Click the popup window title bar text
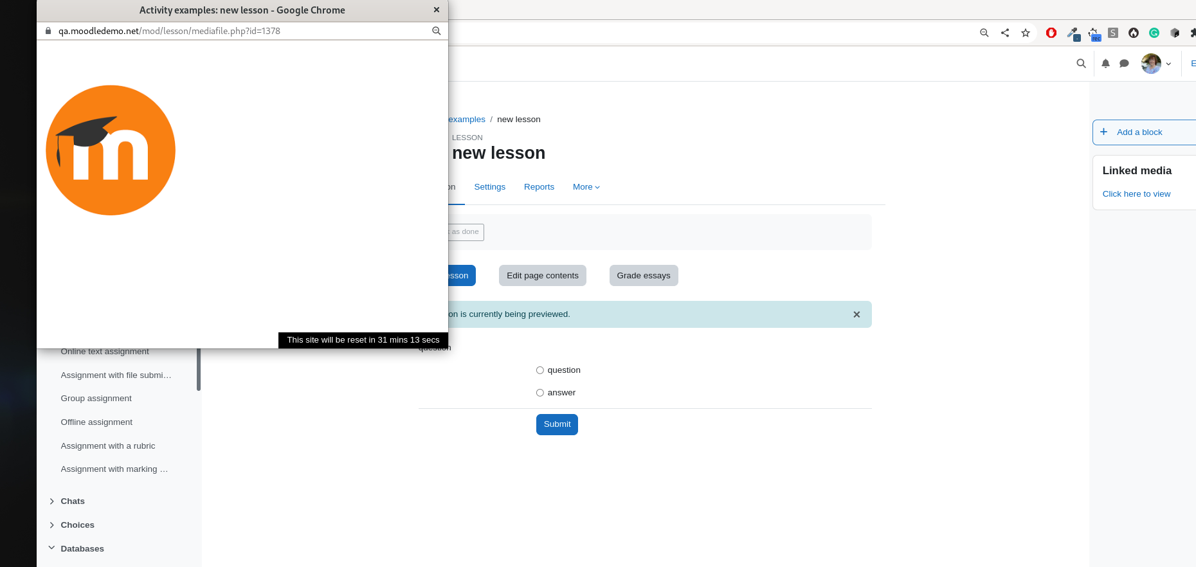This screenshot has height=567, width=1196. pyautogui.click(x=242, y=10)
